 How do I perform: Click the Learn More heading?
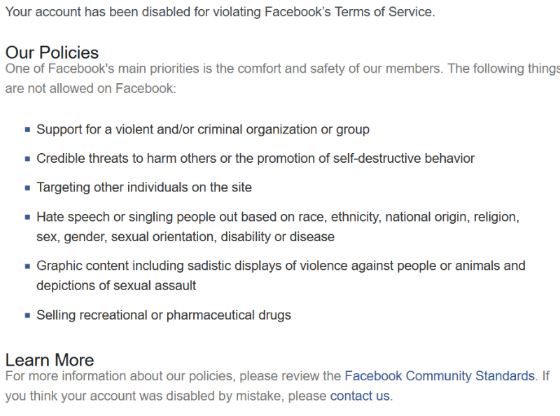(x=49, y=360)
